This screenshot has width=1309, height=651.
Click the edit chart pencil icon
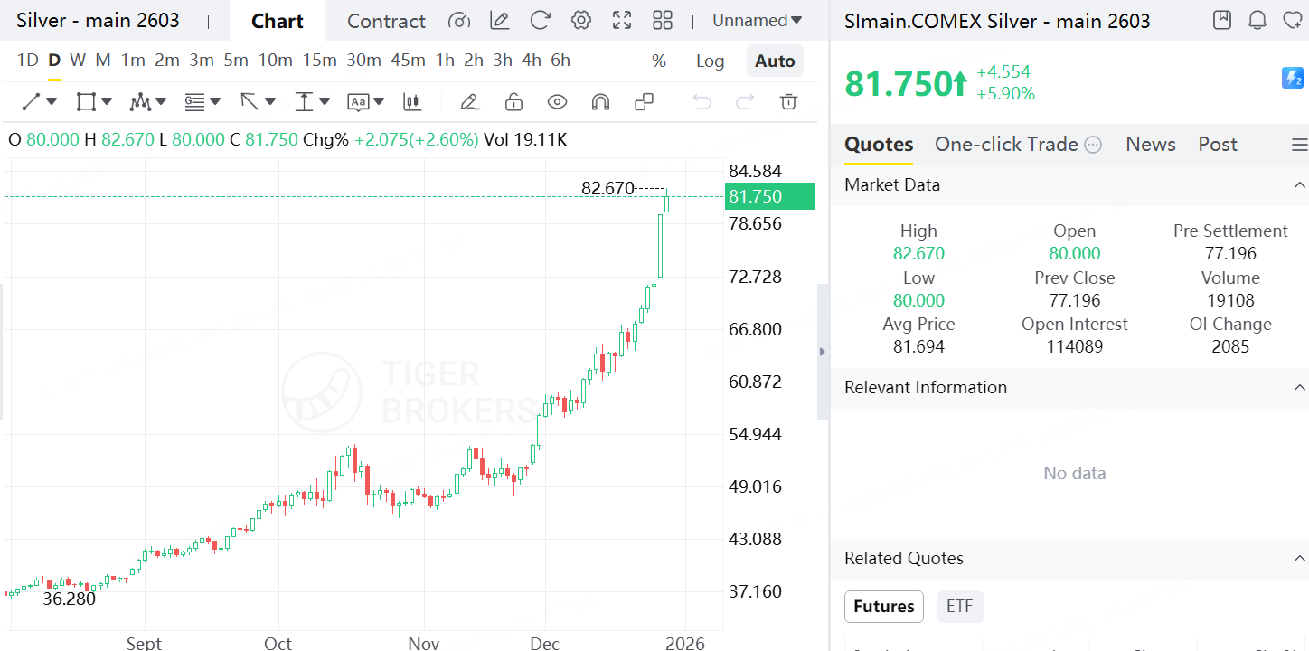(x=499, y=21)
